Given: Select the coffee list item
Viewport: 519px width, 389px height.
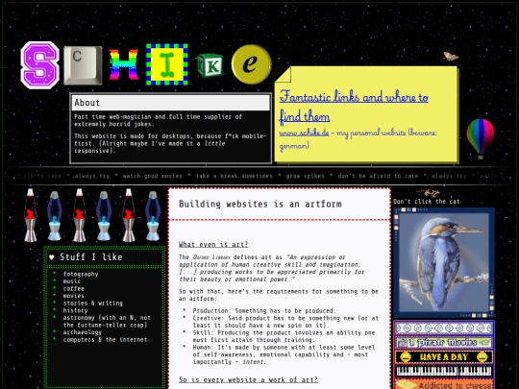Looking at the screenshot, I should click(73, 288).
